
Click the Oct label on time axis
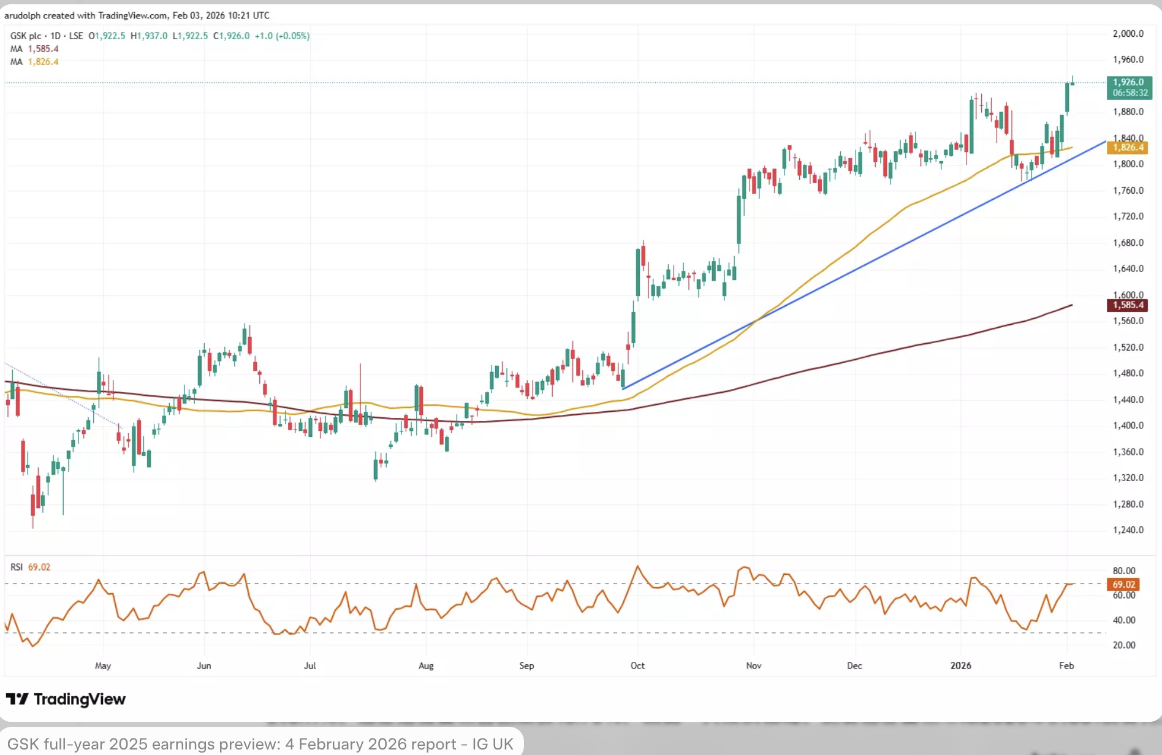tap(637, 666)
